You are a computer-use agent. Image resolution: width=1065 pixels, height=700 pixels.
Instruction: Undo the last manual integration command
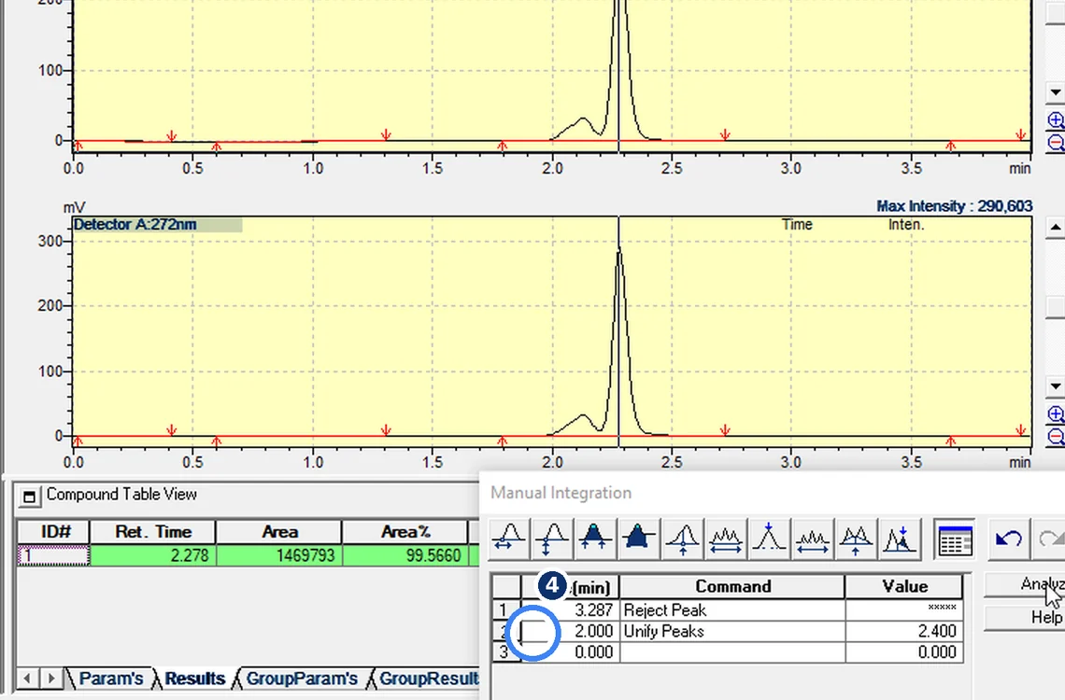pos(1009,539)
